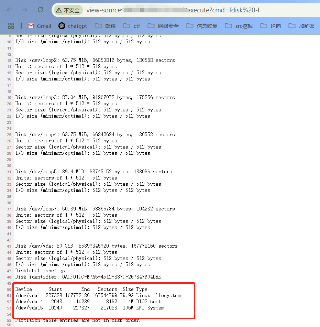The width and height of the screenshot is (320, 327).
Task: Open the 网络安全 bookmark folder
Action: (x=163, y=26)
